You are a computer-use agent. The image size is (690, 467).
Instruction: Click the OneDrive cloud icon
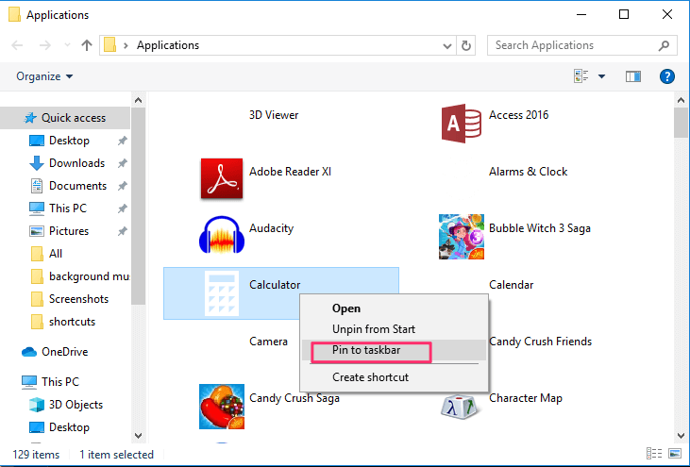[29, 352]
